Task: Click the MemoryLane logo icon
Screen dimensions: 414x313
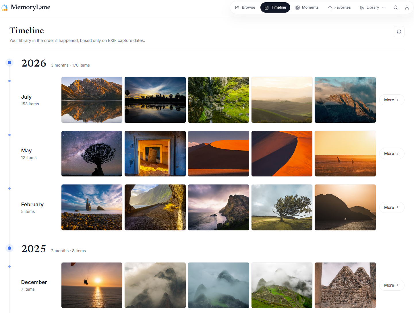Action: click(4, 7)
